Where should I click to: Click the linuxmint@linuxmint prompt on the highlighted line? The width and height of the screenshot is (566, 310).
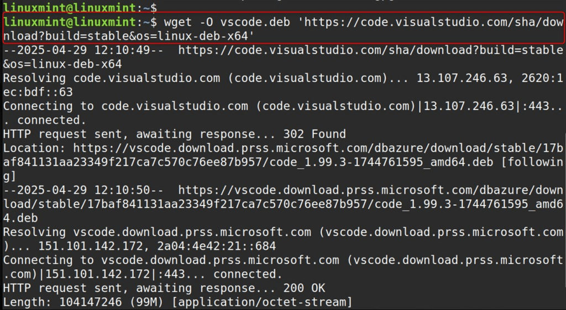click(x=69, y=23)
